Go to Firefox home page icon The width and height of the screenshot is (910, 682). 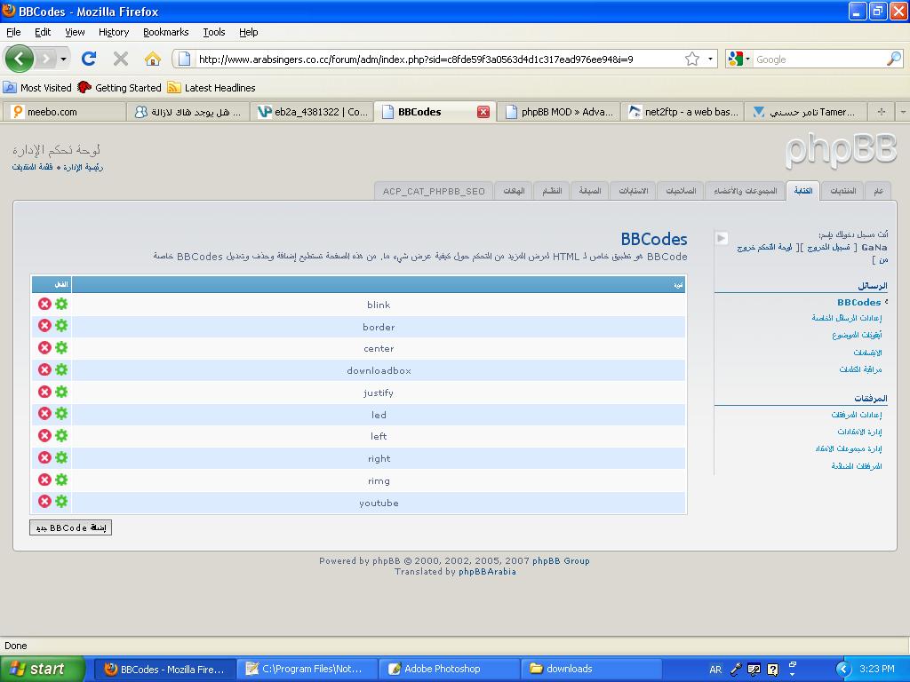point(153,59)
